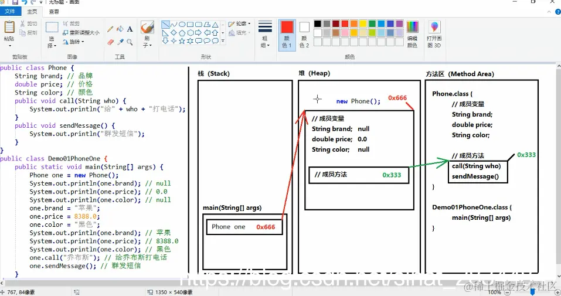Choose the Pentagon shape
The image size is (561, 296).
coord(182,33)
